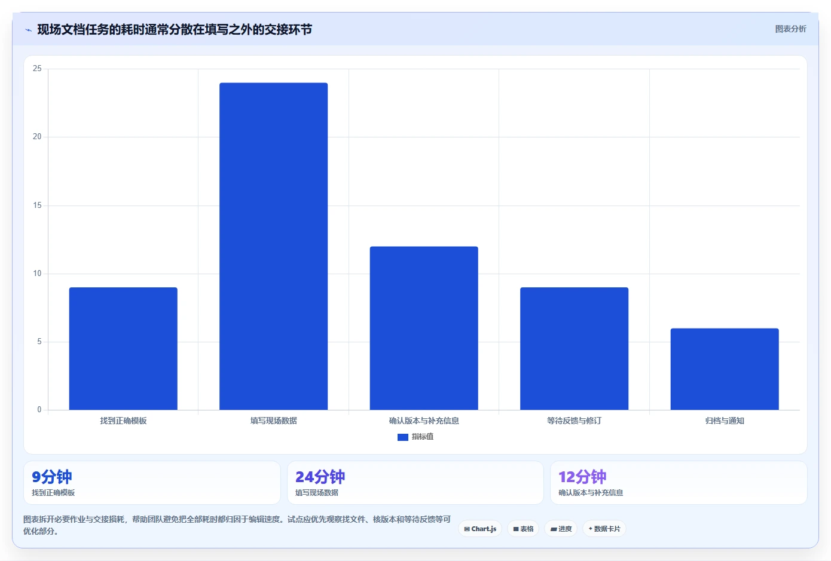Click the y-axis value 10

pos(37,274)
